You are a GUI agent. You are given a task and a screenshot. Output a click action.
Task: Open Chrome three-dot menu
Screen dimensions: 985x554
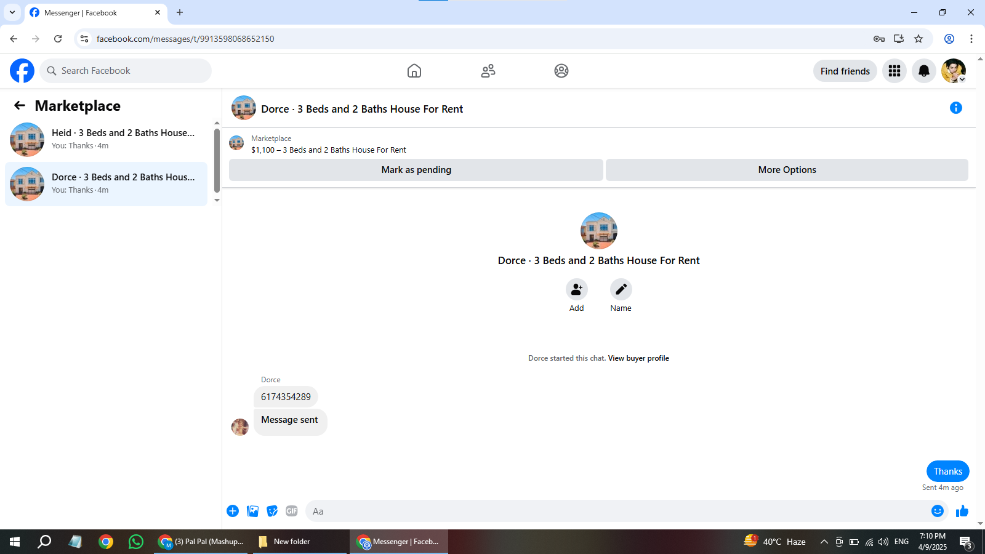click(971, 39)
